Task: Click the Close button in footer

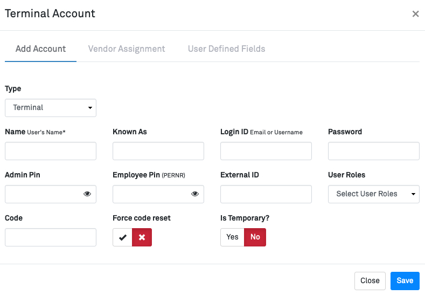Action: tap(370, 280)
